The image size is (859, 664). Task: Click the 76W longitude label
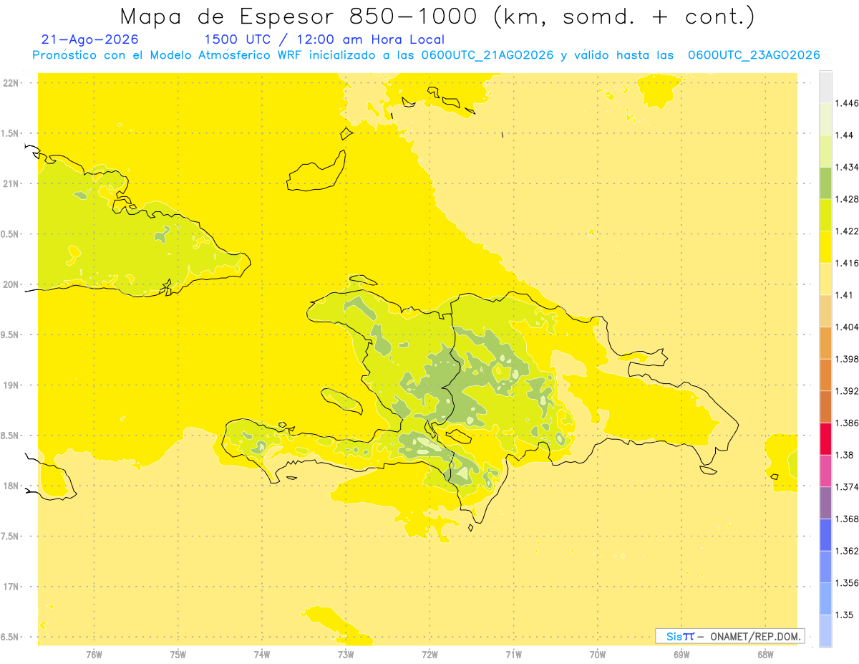94,655
